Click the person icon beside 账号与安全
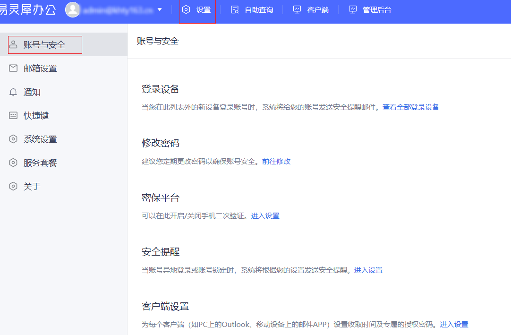The image size is (511, 335). (13, 44)
